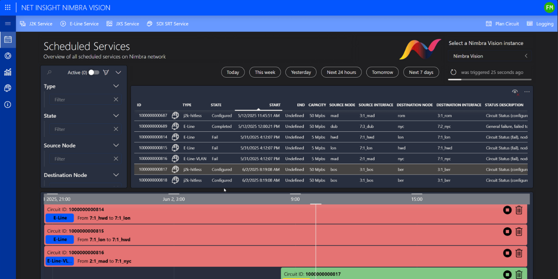Stop circuit 1000000000815 via its stop control
This screenshot has width=558, height=279.
click(x=507, y=232)
